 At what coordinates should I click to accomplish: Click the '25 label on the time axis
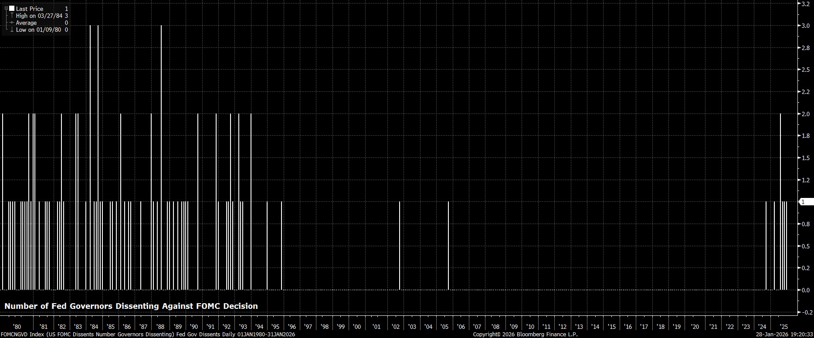tap(783, 327)
